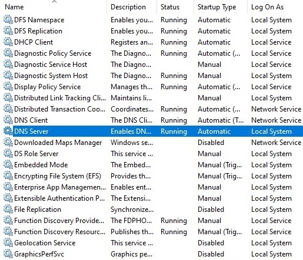Sort by the Log On As column
Screen dimensions: 303x260
pos(267,7)
